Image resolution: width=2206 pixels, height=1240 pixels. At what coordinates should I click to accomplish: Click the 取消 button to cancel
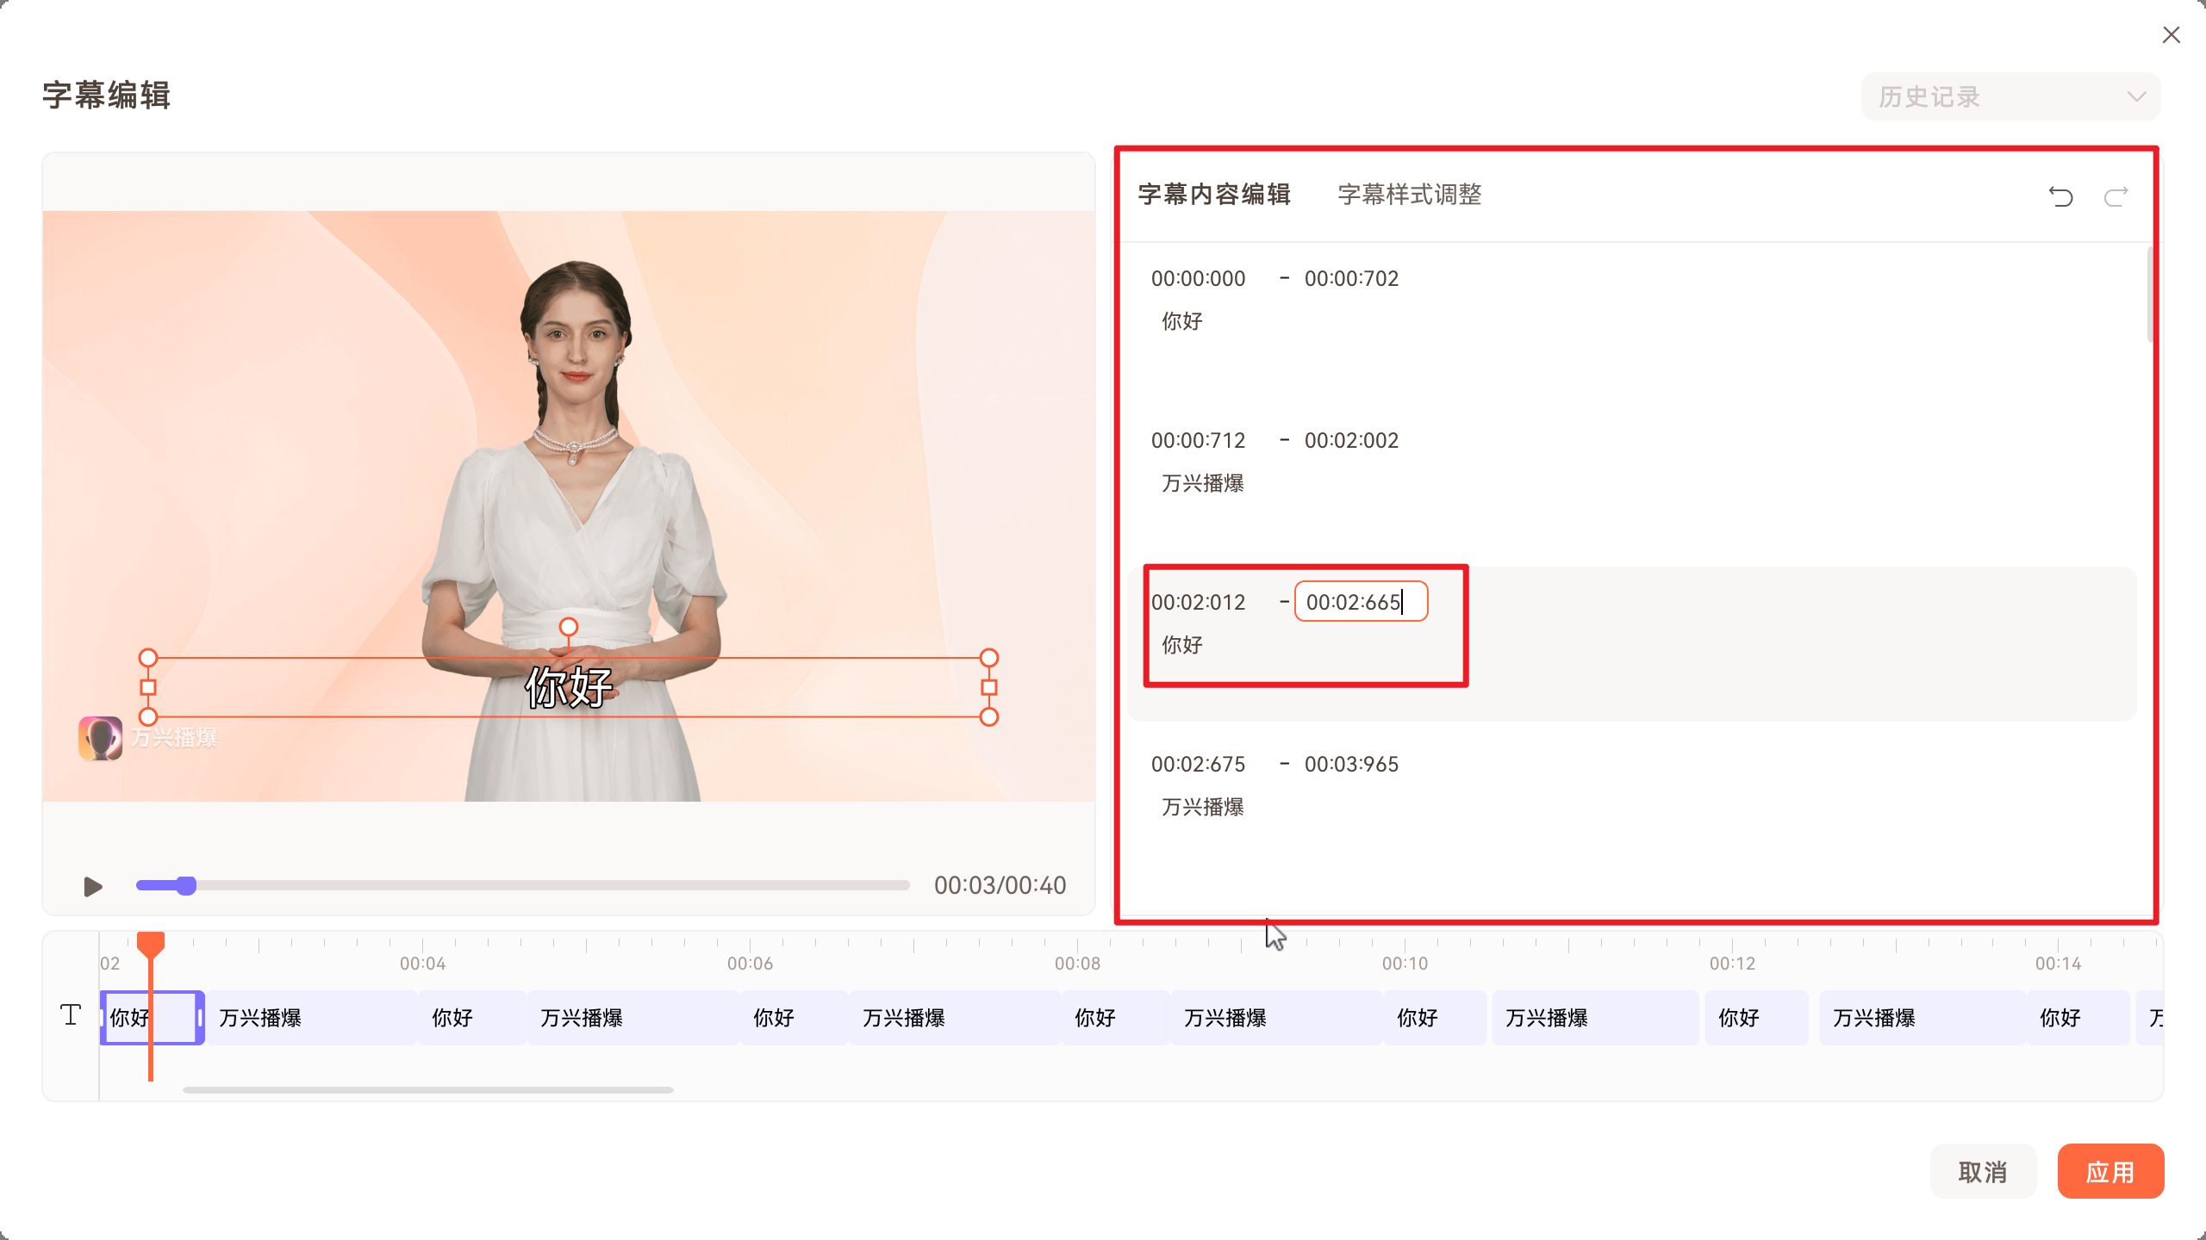tap(1983, 1171)
